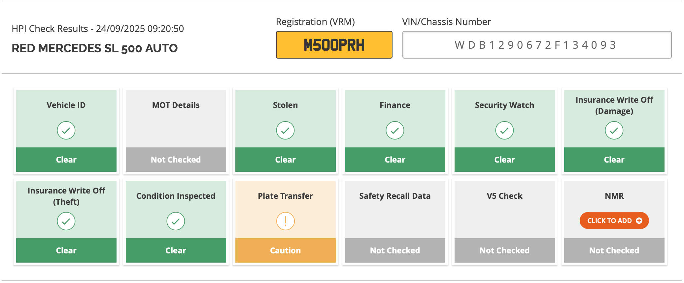
Task: Click the Insurance Write Off (Theft) checkmark icon
Action: coord(66,221)
